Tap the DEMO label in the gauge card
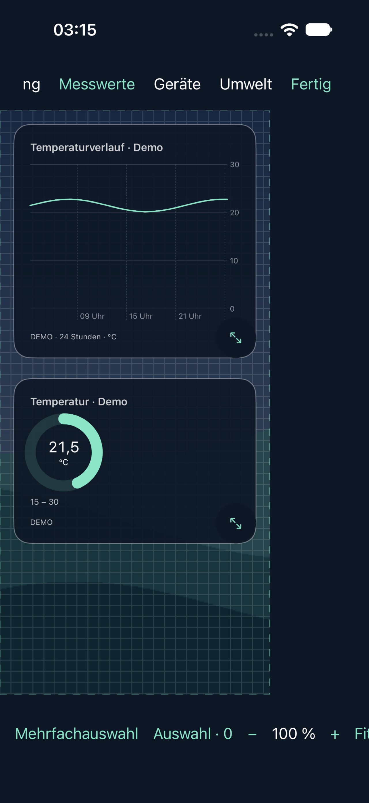 (x=42, y=522)
